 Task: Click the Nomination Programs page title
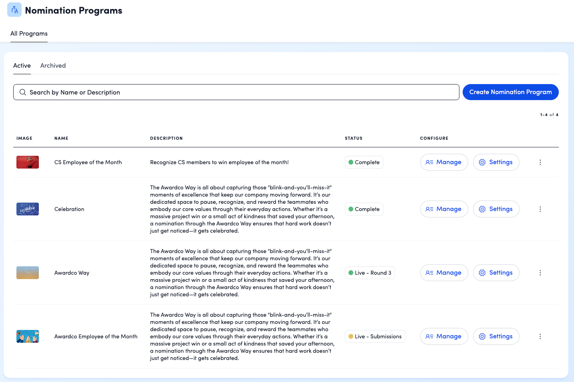74,10
